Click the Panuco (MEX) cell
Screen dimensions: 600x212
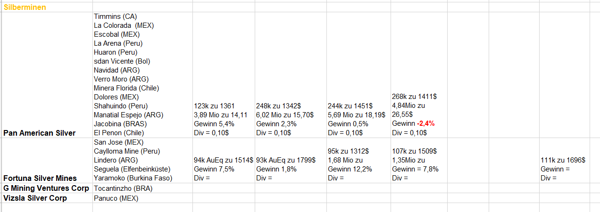pyautogui.click(x=142, y=198)
